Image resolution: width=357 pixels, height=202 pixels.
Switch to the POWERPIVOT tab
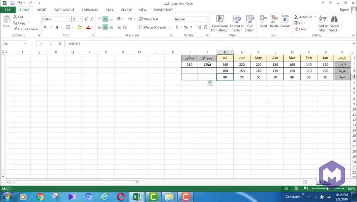[x=163, y=10]
